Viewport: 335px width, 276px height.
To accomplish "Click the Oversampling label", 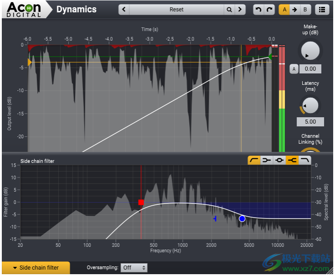I will pyautogui.click(x=103, y=267).
